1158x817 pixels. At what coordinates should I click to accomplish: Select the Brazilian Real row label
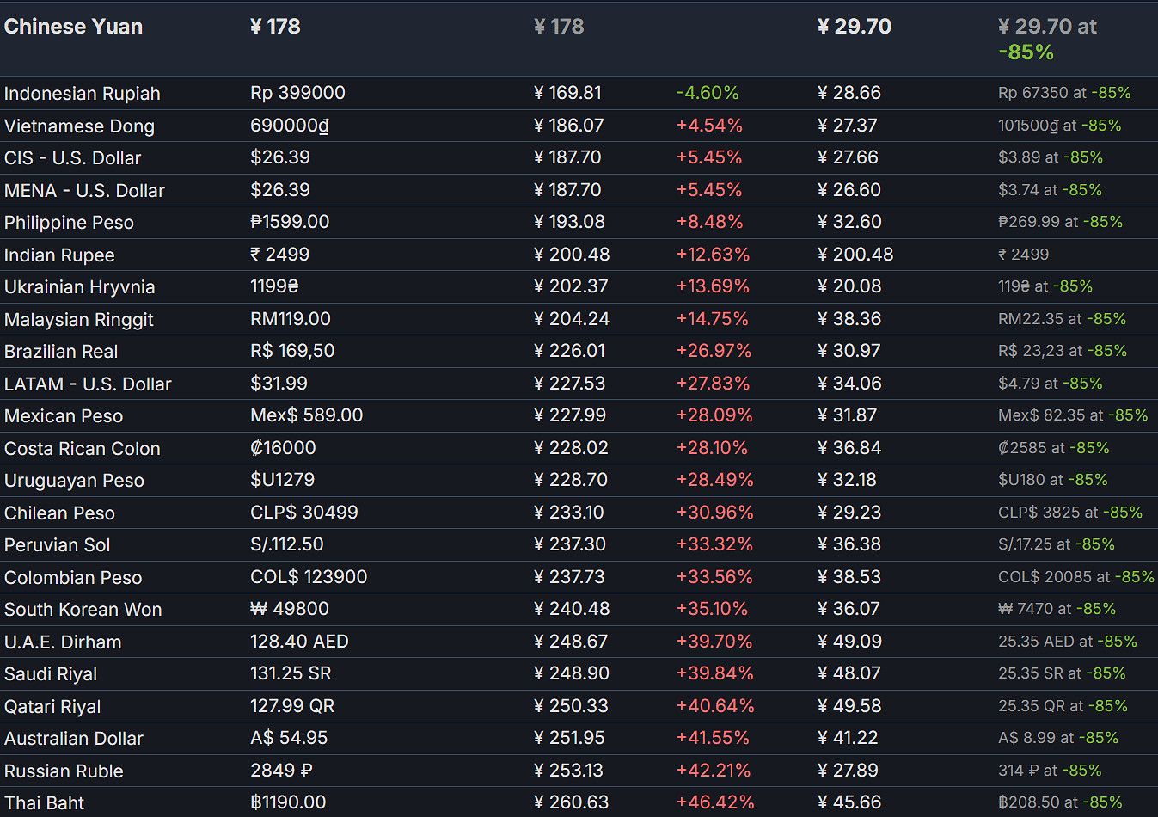(x=61, y=352)
